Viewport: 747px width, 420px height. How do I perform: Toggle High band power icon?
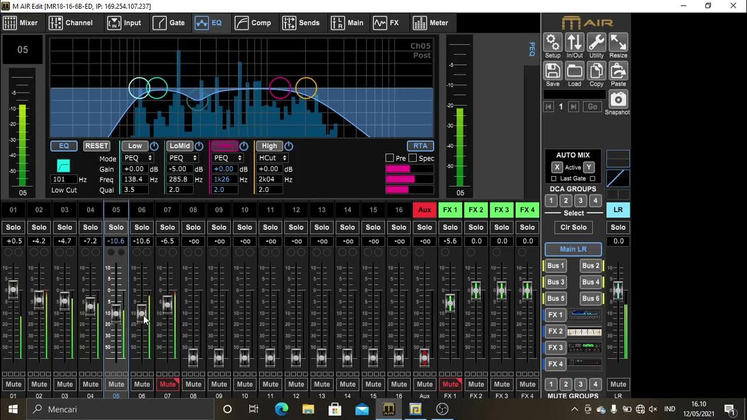288,146
